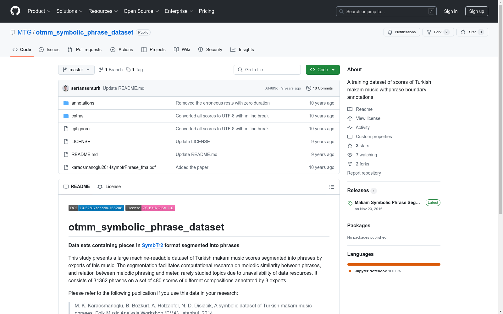Open the extras folder
The image size is (503, 314).
pyautogui.click(x=77, y=116)
